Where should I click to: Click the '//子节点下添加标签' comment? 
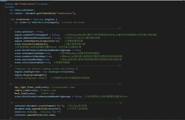[77, 109]
